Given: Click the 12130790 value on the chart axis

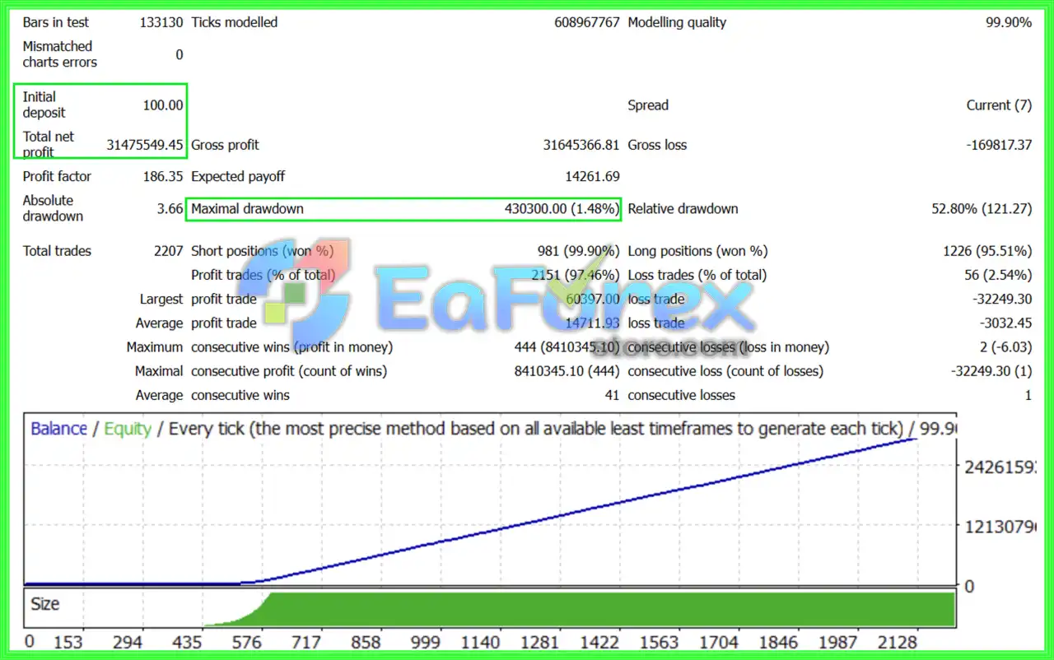Looking at the screenshot, I should (1000, 526).
